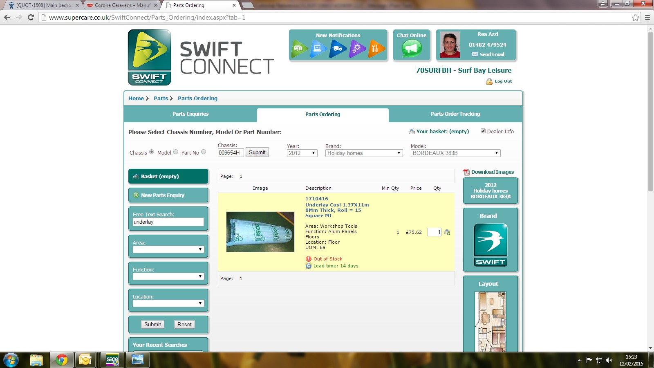This screenshot has width=654, height=368.
Task: Click the green caravan notification icon
Action: [299, 49]
